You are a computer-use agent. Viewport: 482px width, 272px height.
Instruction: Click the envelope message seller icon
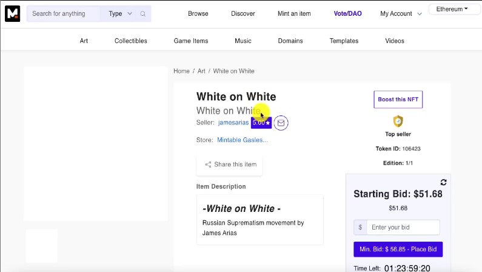click(281, 123)
